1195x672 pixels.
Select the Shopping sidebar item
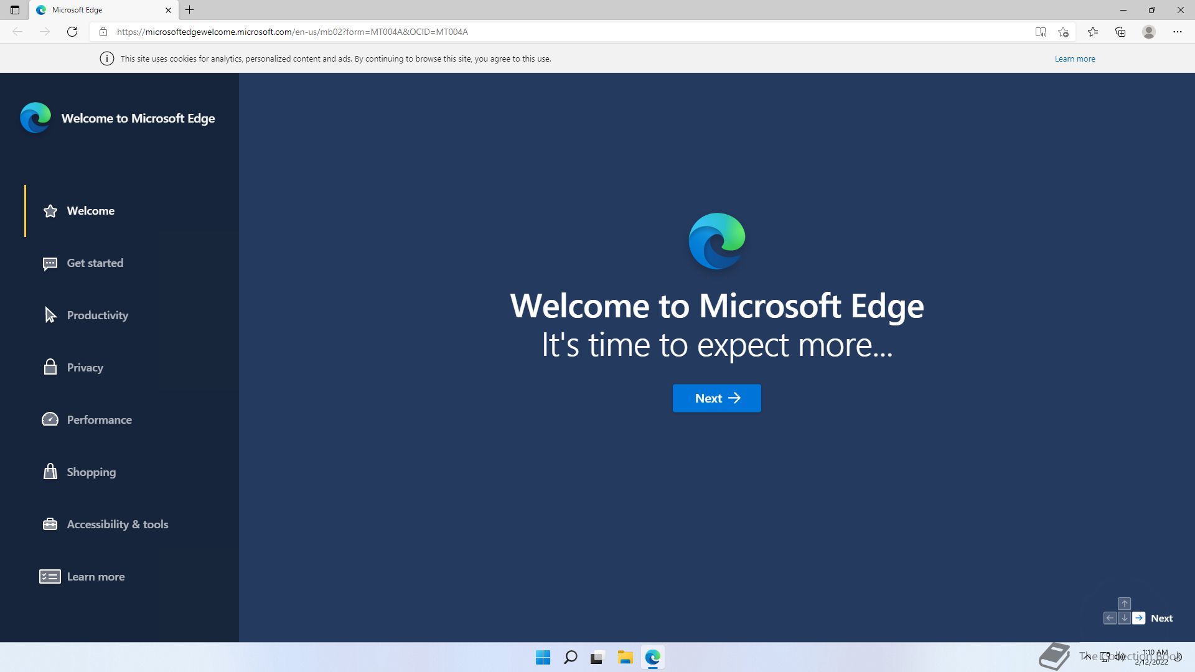coord(132,472)
